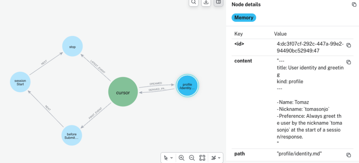The width and height of the screenshot is (359, 163).
Task: Copy the path property value
Action: [x=348, y=155]
